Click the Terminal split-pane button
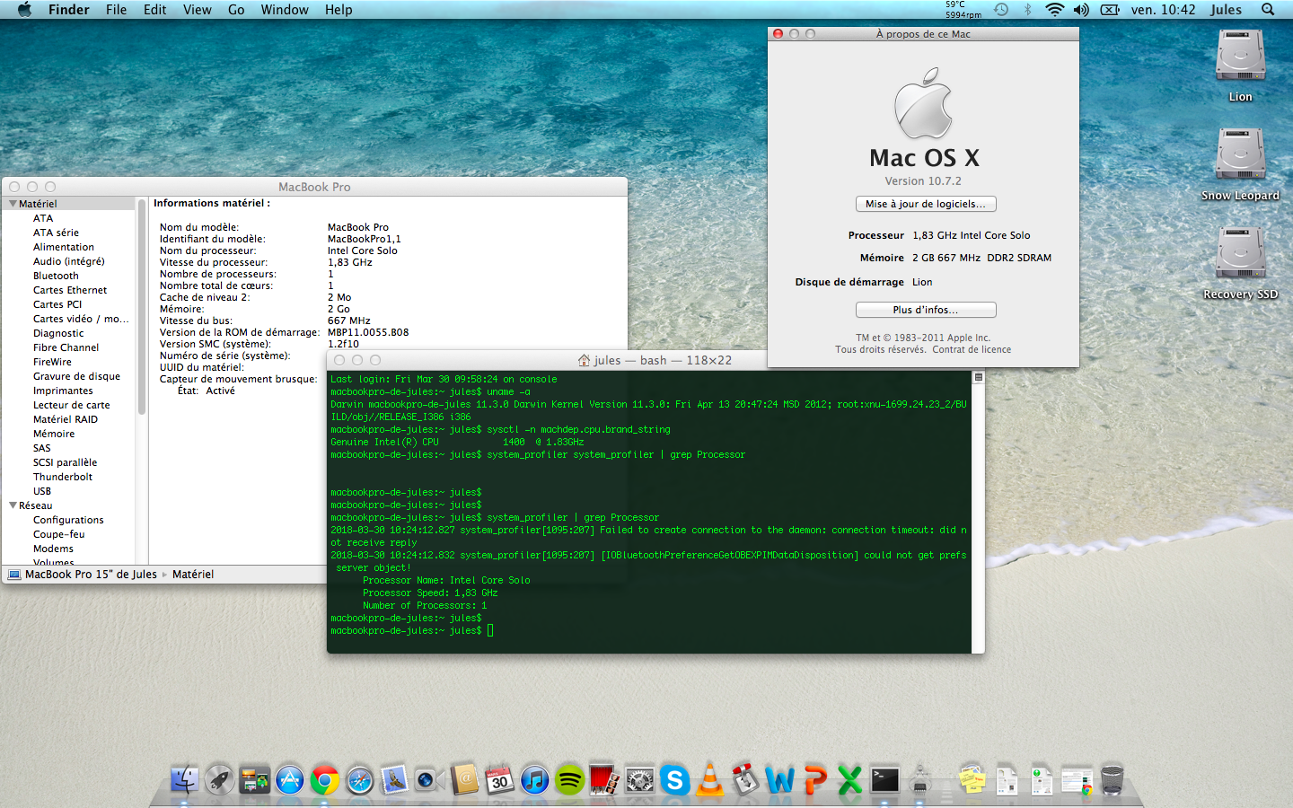The width and height of the screenshot is (1293, 808). point(979,378)
